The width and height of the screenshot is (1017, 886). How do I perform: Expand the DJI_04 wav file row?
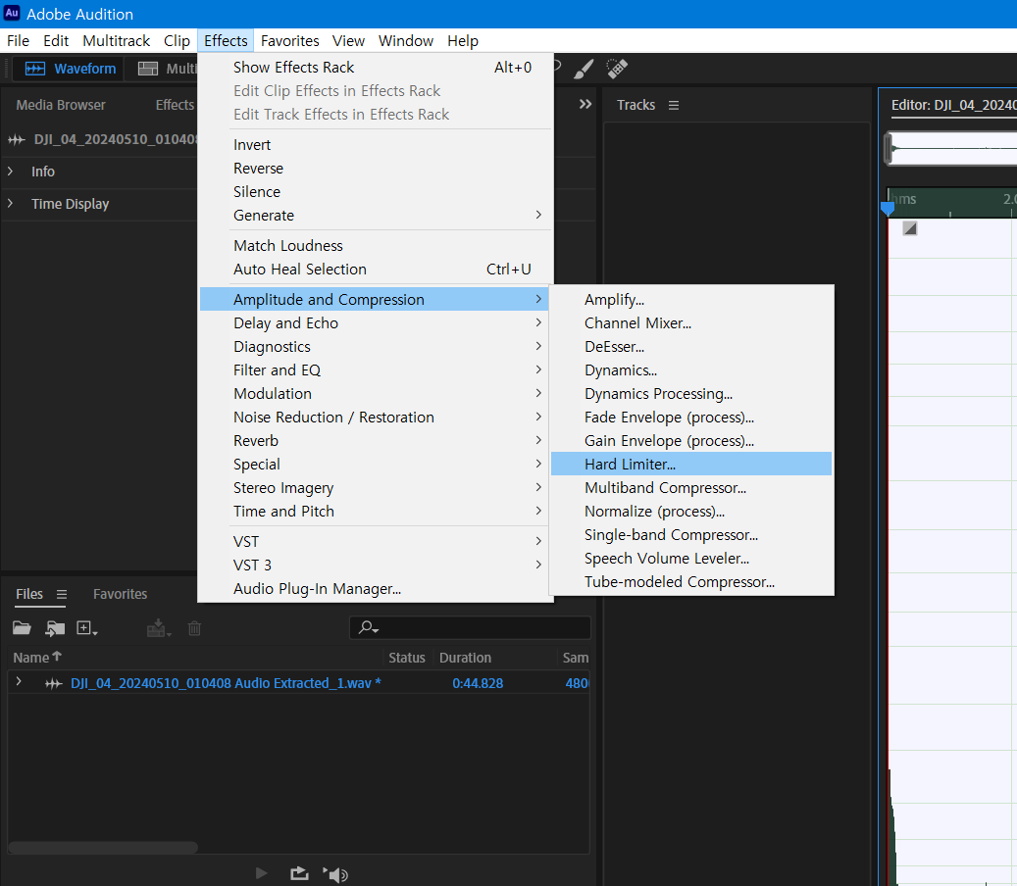[19, 682]
